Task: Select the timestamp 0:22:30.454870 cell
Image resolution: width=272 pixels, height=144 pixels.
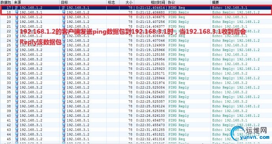Action: [150, 120]
